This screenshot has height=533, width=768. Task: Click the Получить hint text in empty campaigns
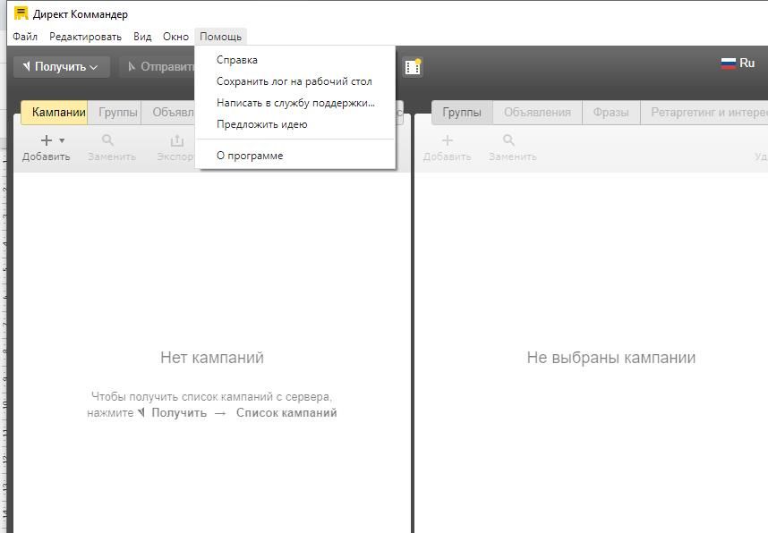(179, 412)
